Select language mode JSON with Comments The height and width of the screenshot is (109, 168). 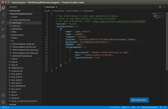click(x=150, y=107)
